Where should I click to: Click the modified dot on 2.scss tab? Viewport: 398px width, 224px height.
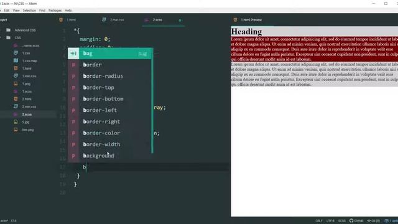click(180, 20)
